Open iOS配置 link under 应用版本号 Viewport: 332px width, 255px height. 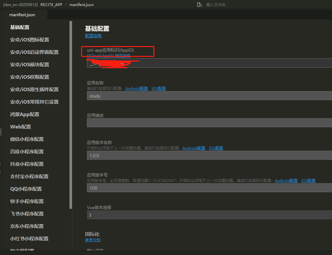point(308,181)
